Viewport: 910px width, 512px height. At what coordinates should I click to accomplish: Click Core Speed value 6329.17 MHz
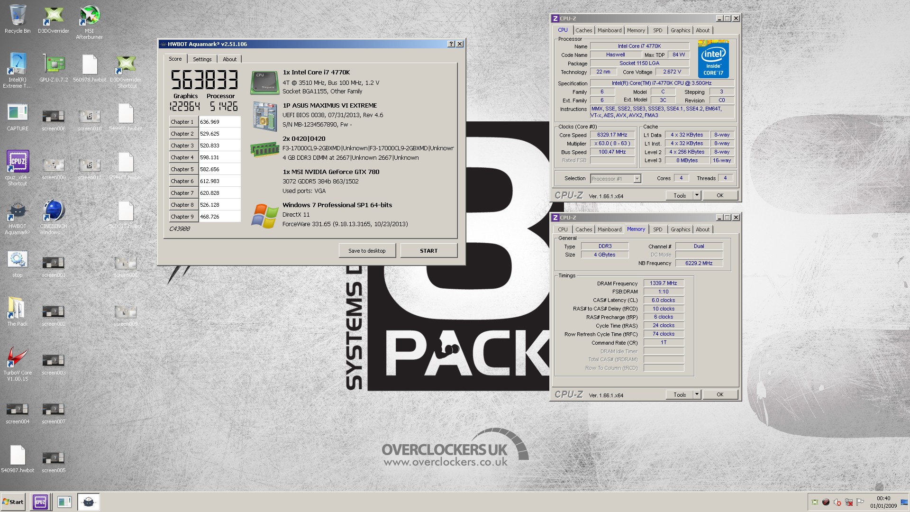coord(612,135)
